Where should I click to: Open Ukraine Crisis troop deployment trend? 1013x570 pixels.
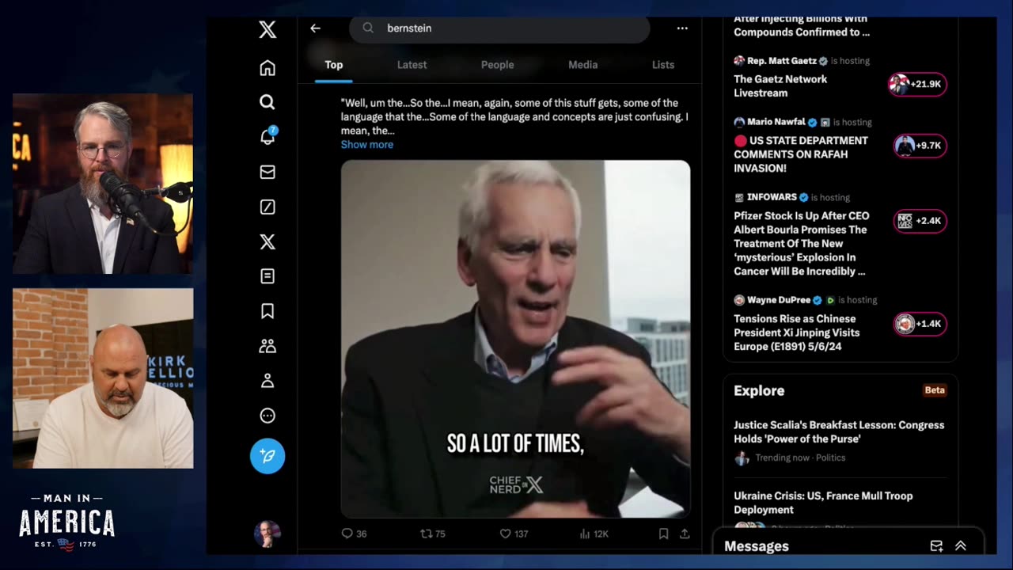click(x=823, y=503)
